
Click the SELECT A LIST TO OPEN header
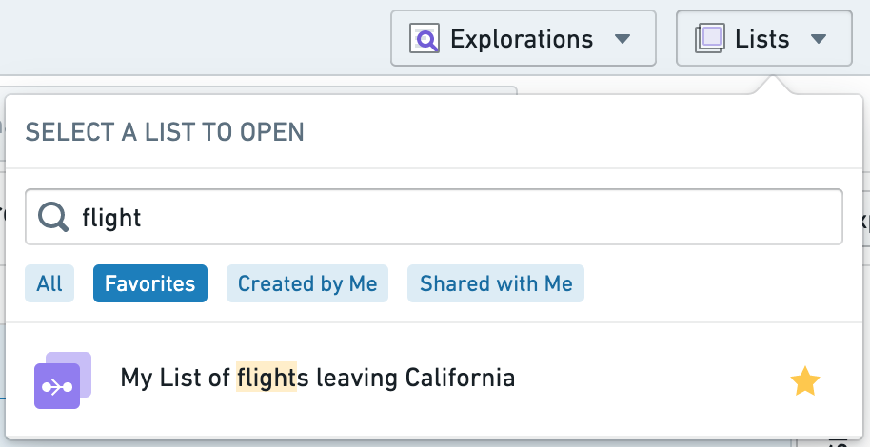click(165, 132)
